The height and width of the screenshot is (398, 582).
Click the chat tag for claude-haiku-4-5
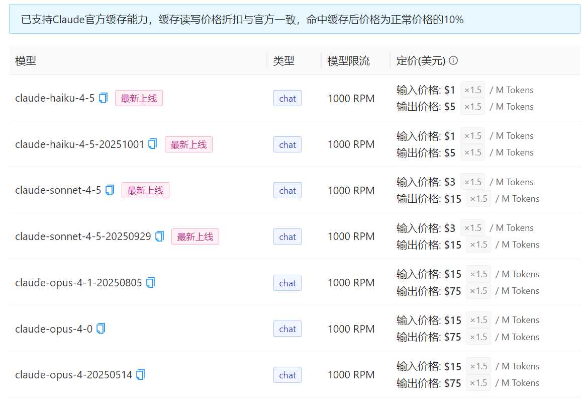tap(287, 99)
